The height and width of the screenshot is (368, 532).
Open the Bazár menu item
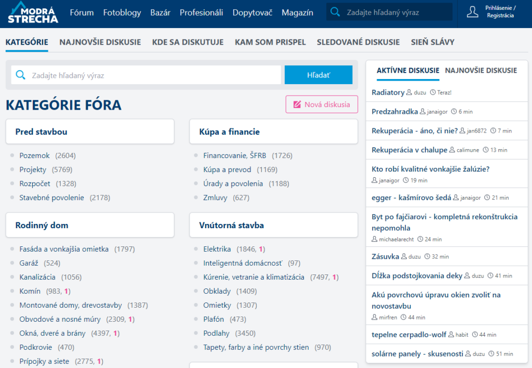click(160, 12)
